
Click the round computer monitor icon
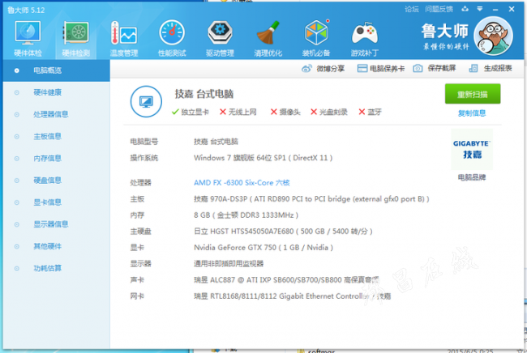click(146, 101)
